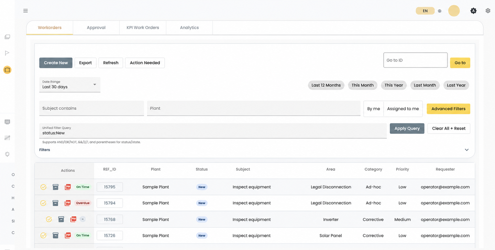
Task: Open the solar panel grid sidebar icon
Action: pyautogui.click(x=7, y=122)
